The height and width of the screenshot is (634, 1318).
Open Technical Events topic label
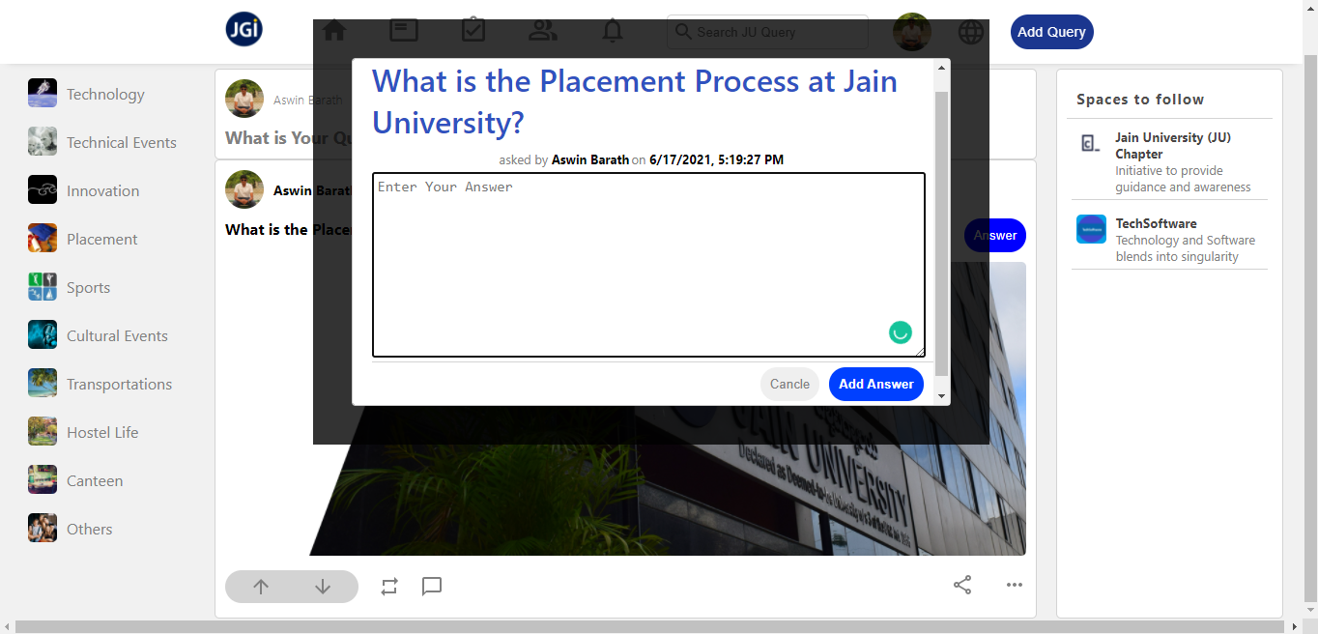point(122,143)
